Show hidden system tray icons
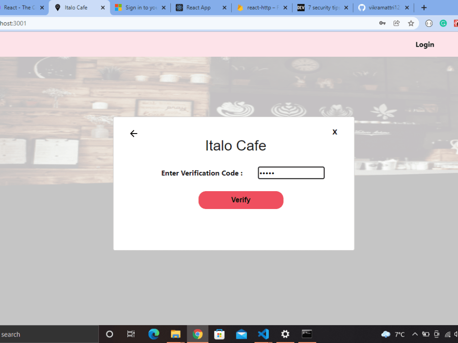 (x=415, y=334)
